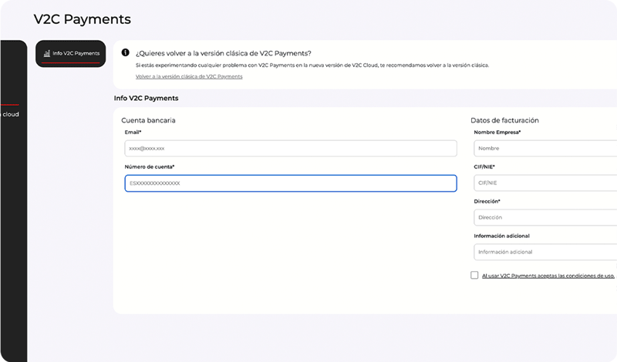Image resolution: width=617 pixels, height=362 pixels.
Task: Follow the 'Volver a la versión clásica' link
Action: (189, 76)
